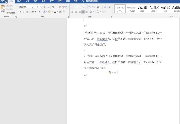
Task: Switch to the Insert (插入) tab
Action: pos(19,1)
